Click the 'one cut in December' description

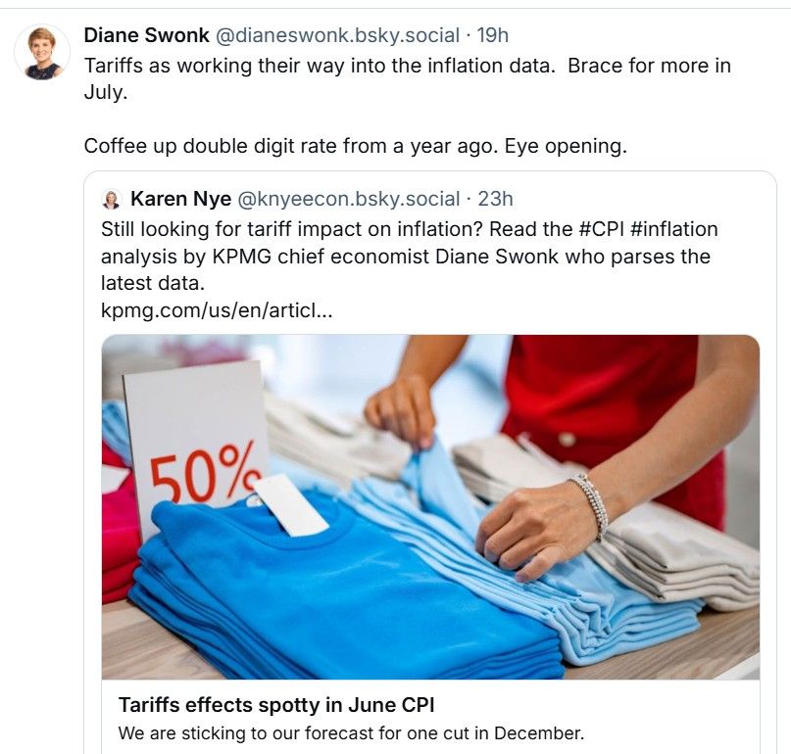coord(351,732)
